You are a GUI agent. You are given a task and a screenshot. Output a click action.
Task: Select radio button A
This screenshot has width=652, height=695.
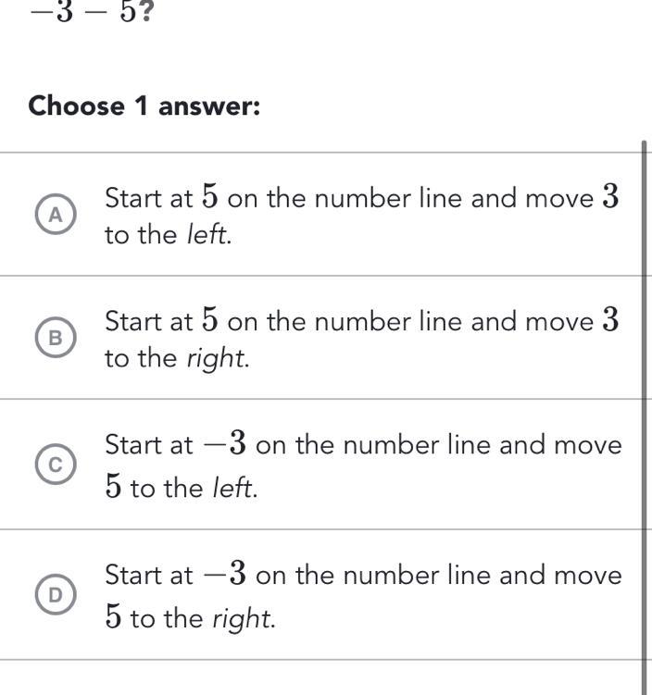(x=56, y=215)
